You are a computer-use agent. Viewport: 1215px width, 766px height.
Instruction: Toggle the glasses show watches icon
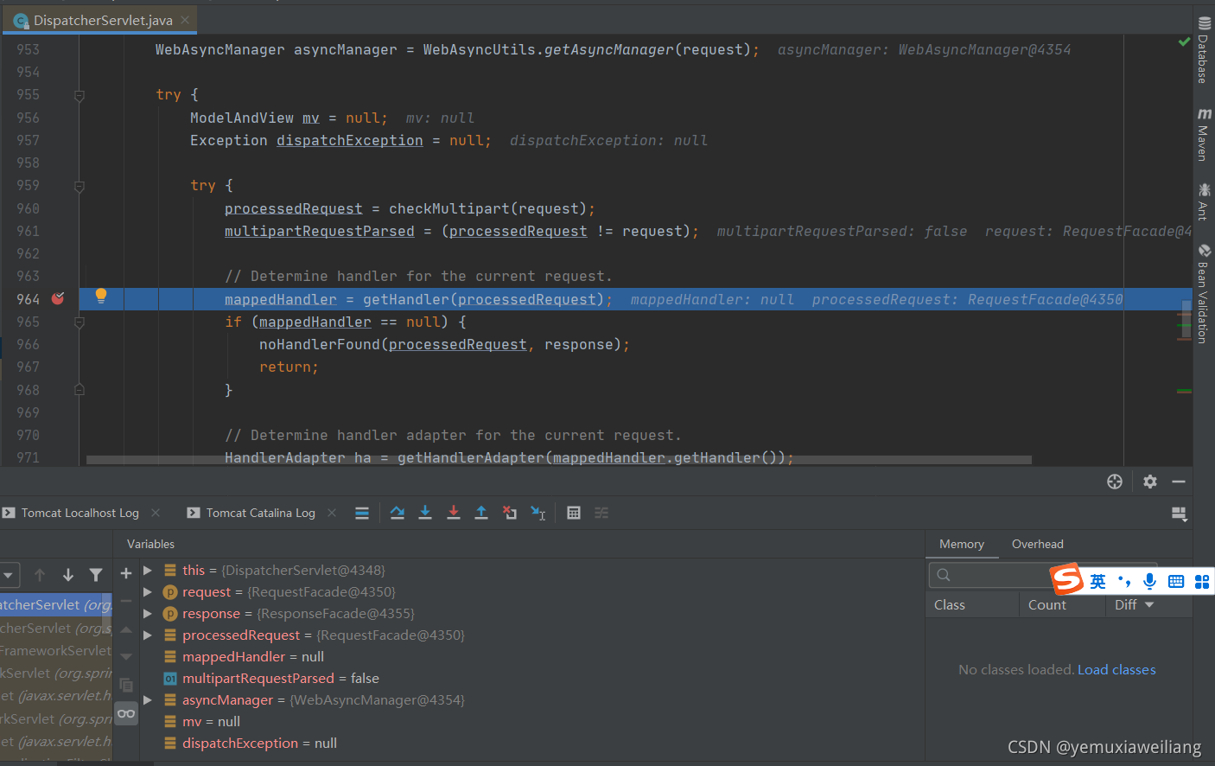coord(126,713)
